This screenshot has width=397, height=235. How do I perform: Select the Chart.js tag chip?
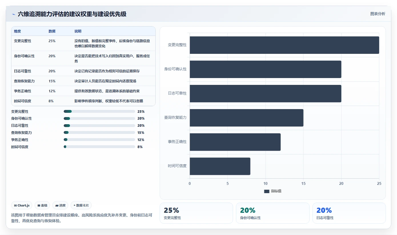(22, 205)
